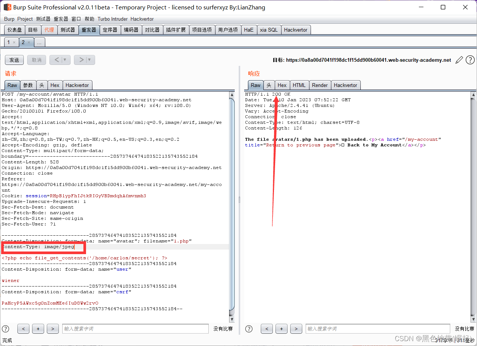Click previous match button in request search
Image resolution: width=477 pixels, height=346 pixels.
[23, 329]
